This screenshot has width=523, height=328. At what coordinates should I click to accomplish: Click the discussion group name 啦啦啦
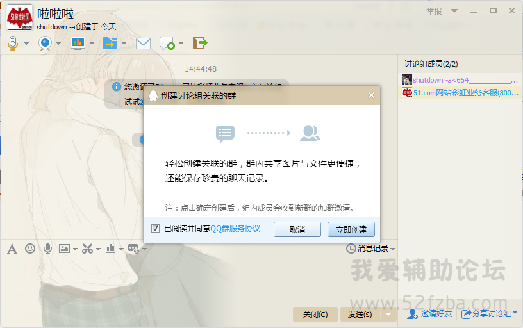pos(55,13)
